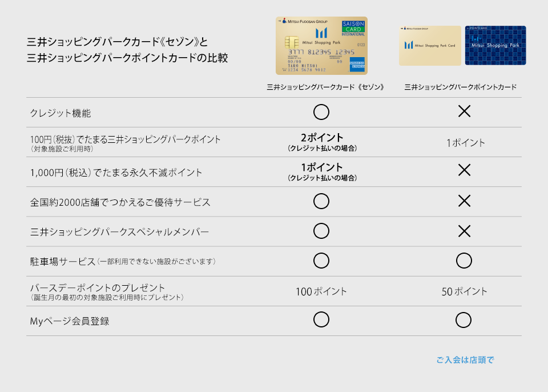Click the 50ポイント birthday value

click(464, 291)
